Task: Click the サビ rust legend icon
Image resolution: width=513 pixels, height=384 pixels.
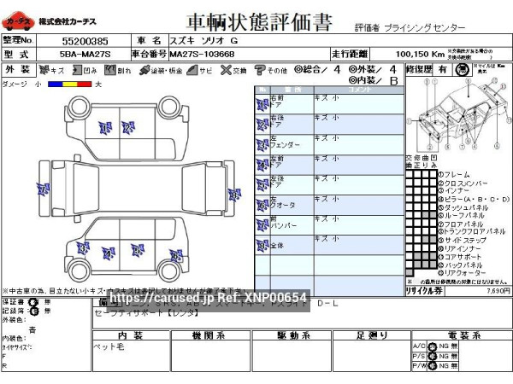Action: [194, 69]
